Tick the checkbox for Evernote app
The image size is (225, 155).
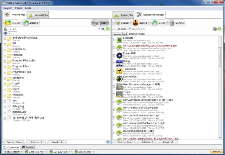[x=114, y=40]
